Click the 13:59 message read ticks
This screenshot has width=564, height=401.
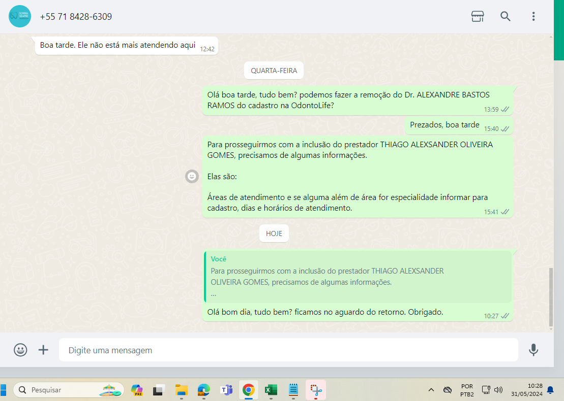coord(505,109)
